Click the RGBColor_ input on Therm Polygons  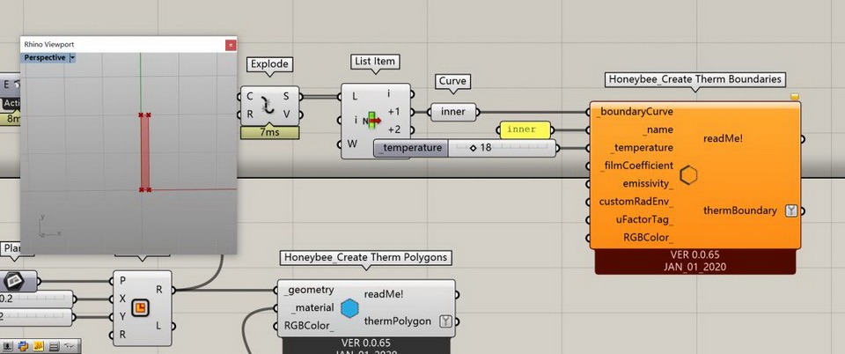[306, 326]
